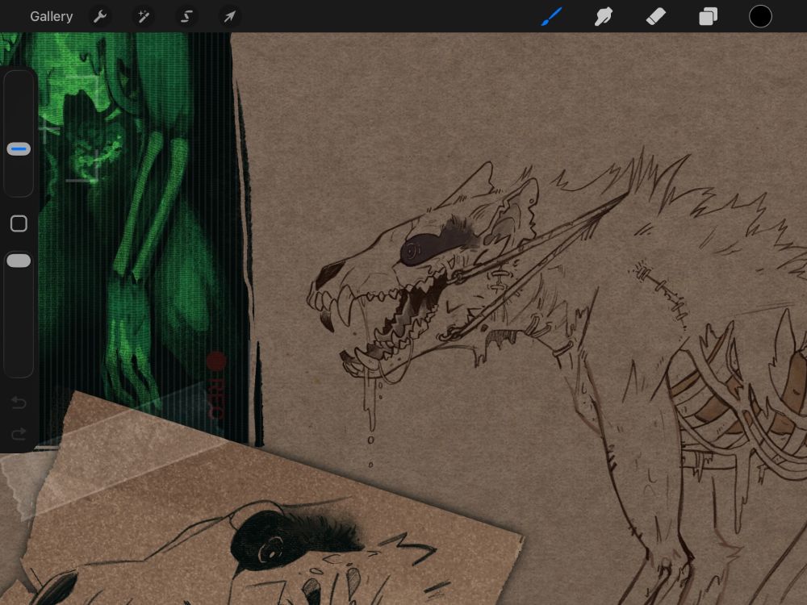This screenshot has height=605, width=807.
Task: Click the brush opacity slider handle
Action: (x=19, y=261)
